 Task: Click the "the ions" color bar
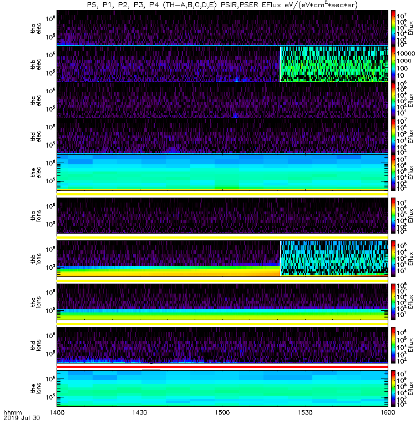[x=393, y=389]
